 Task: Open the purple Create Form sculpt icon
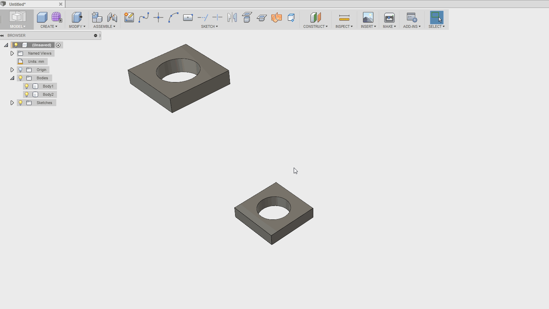pos(57,18)
